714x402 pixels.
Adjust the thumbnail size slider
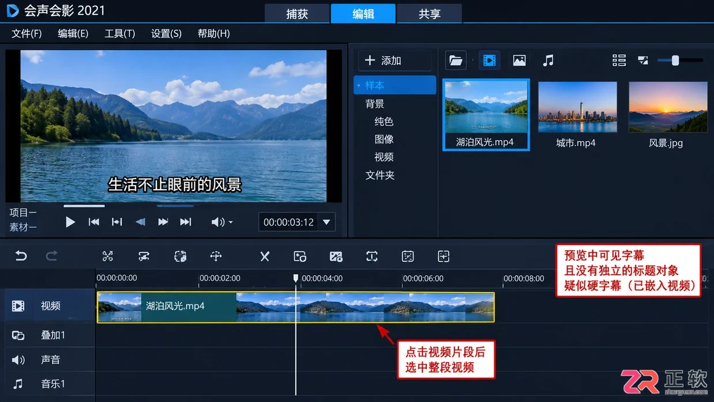pyautogui.click(x=675, y=60)
